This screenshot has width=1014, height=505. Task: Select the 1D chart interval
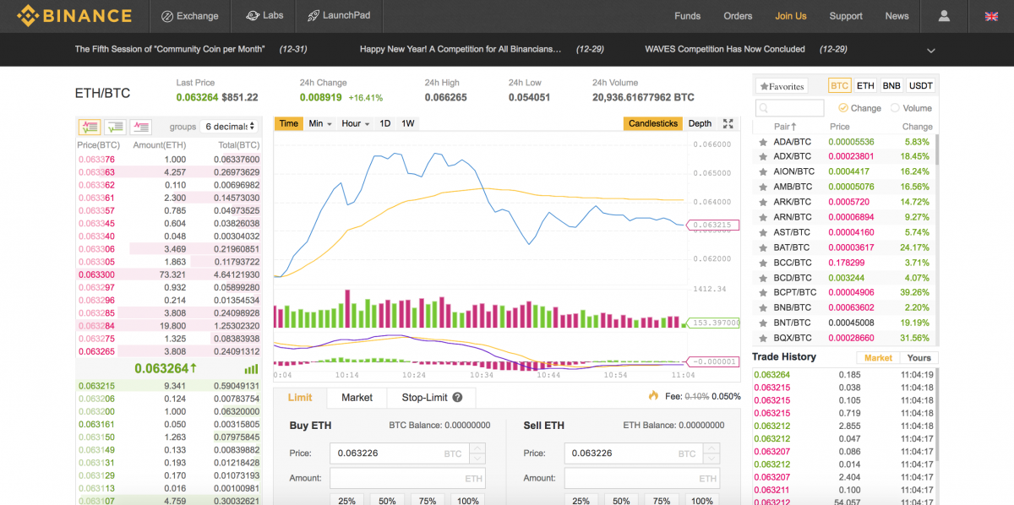click(x=384, y=123)
